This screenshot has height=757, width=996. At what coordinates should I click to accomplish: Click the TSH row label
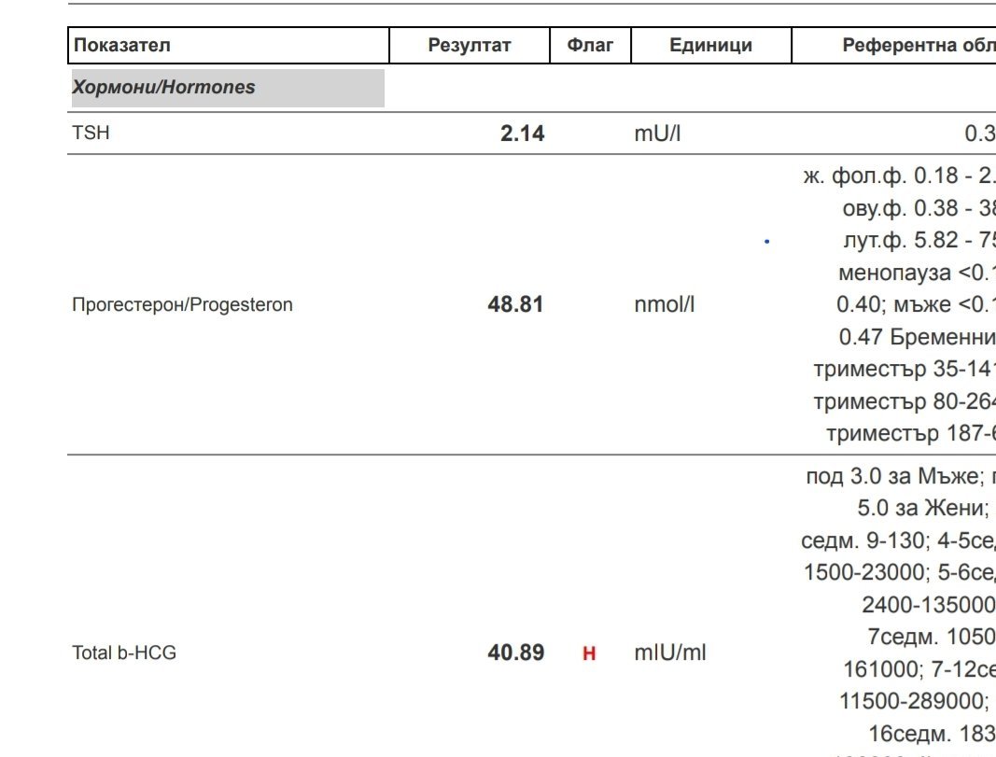pyautogui.click(x=91, y=133)
